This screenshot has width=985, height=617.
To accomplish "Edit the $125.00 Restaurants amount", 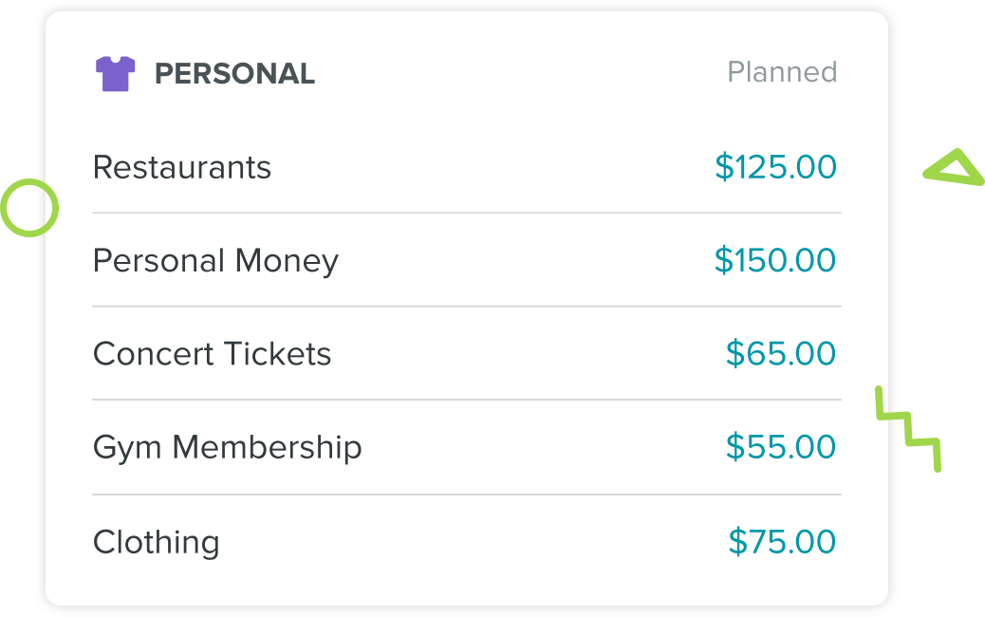I will 776,167.
